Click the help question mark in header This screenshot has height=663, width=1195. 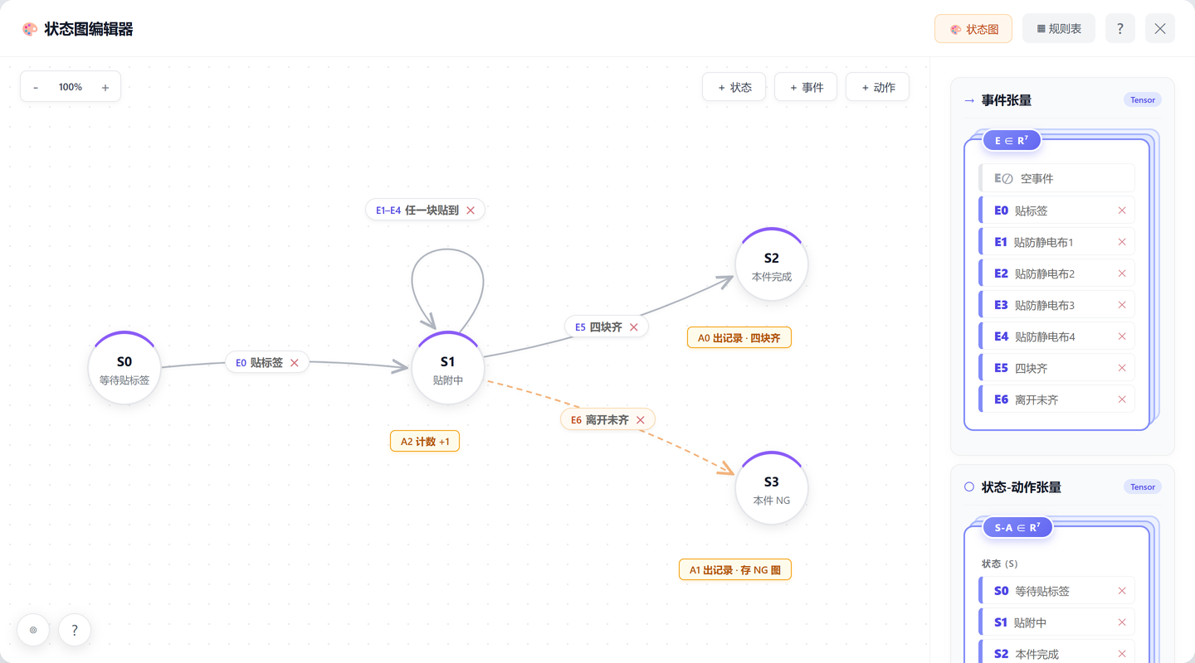click(1120, 28)
